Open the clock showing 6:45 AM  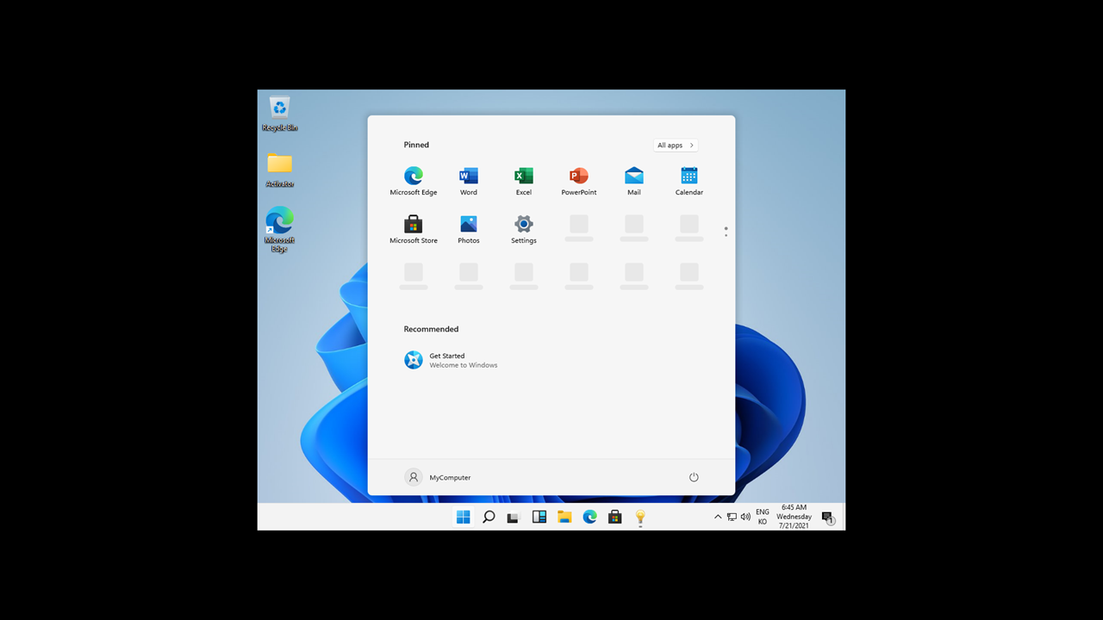coord(794,517)
